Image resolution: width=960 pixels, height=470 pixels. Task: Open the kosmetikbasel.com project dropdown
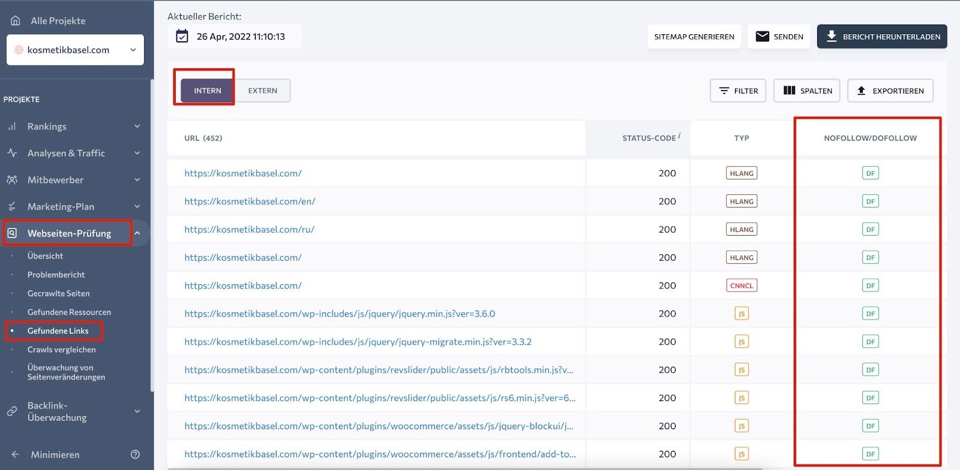pos(75,50)
